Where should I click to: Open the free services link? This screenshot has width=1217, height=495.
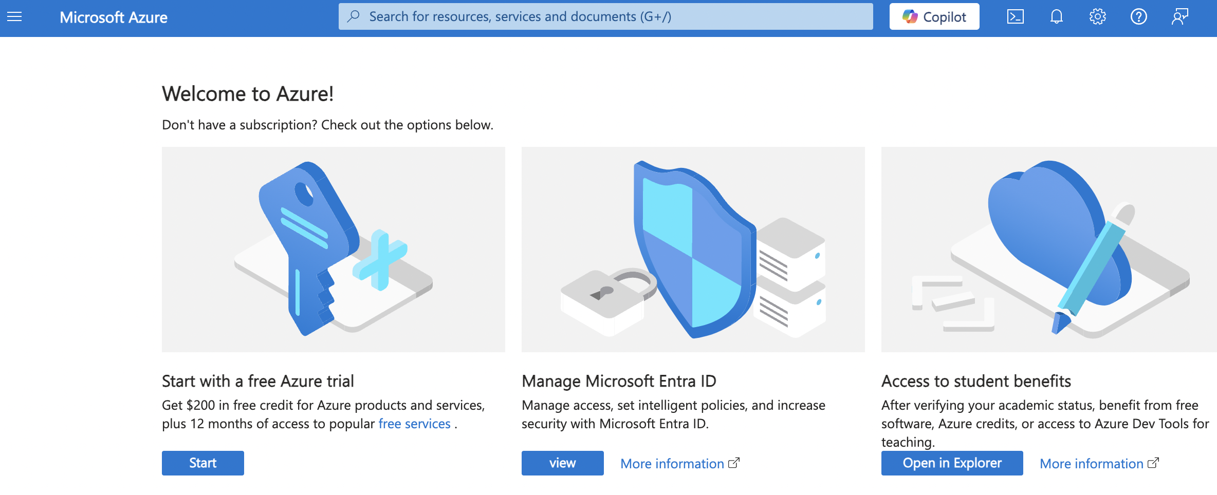[415, 424]
